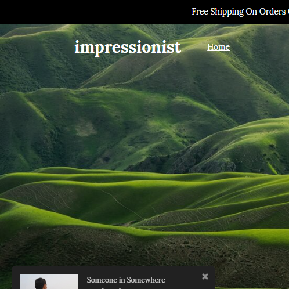289x289 pixels.
Task: Hide the recent purchase notification
Action: (205, 276)
